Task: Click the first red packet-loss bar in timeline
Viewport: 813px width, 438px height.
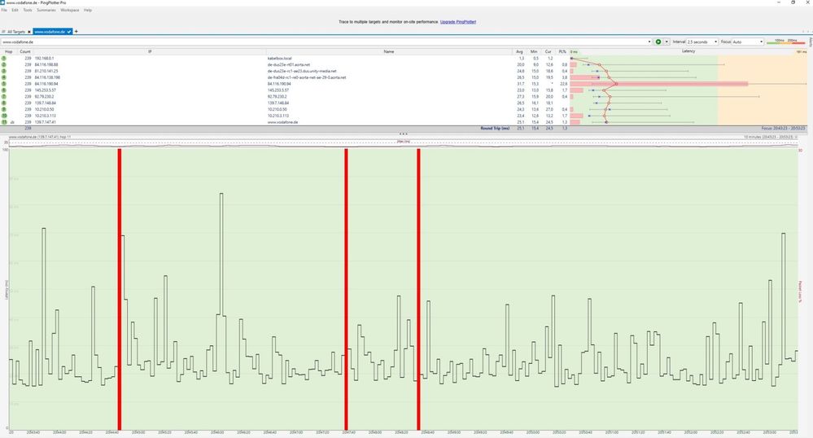Action: pyautogui.click(x=120, y=289)
